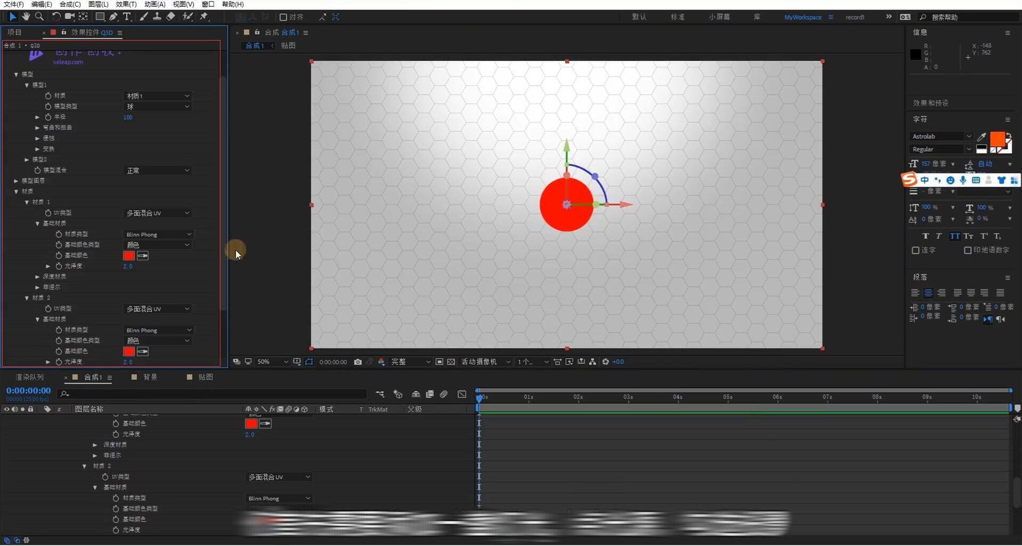Open the 效果(T) menu
1022x546 pixels.
(x=126, y=4)
